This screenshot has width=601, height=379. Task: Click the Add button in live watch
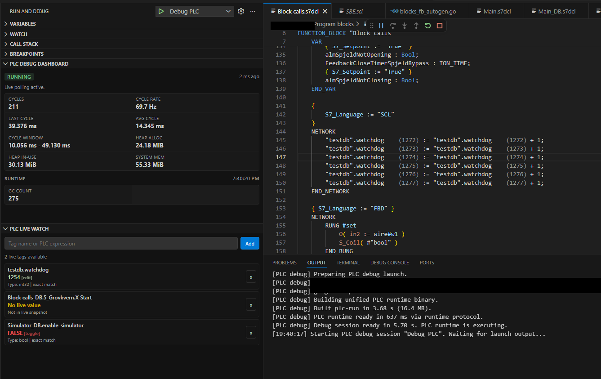[x=250, y=243]
